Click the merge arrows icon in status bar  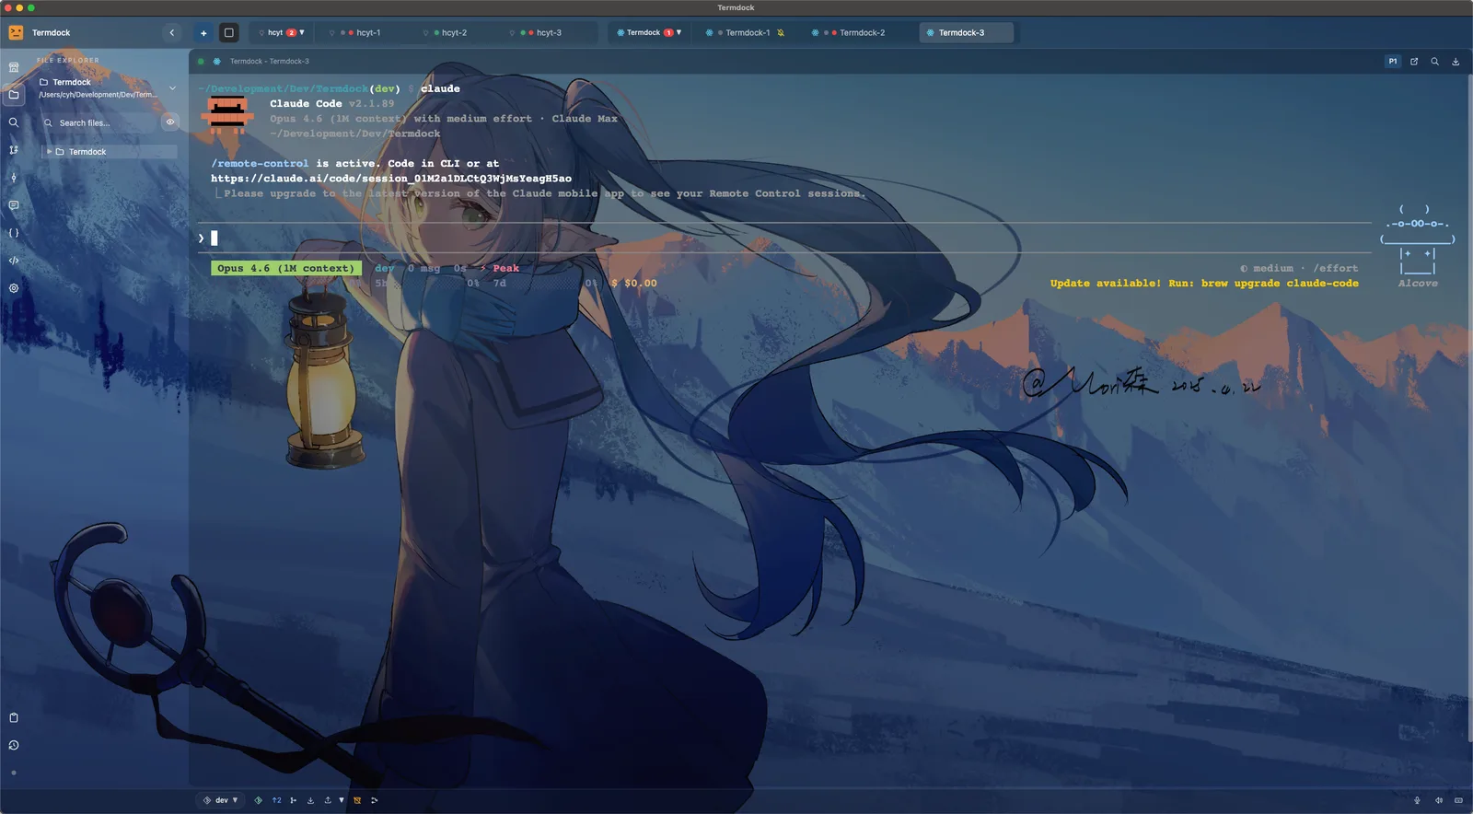(374, 800)
